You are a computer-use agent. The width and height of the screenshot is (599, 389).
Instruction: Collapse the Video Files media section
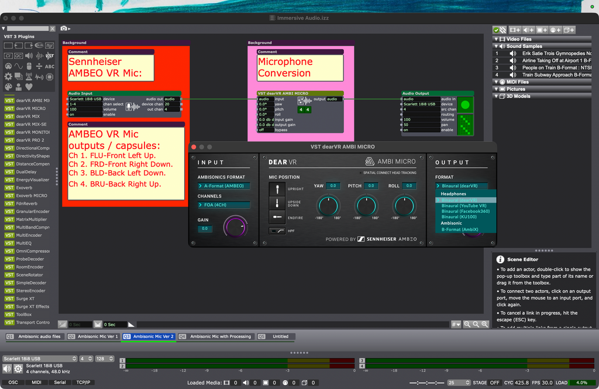[496, 39]
